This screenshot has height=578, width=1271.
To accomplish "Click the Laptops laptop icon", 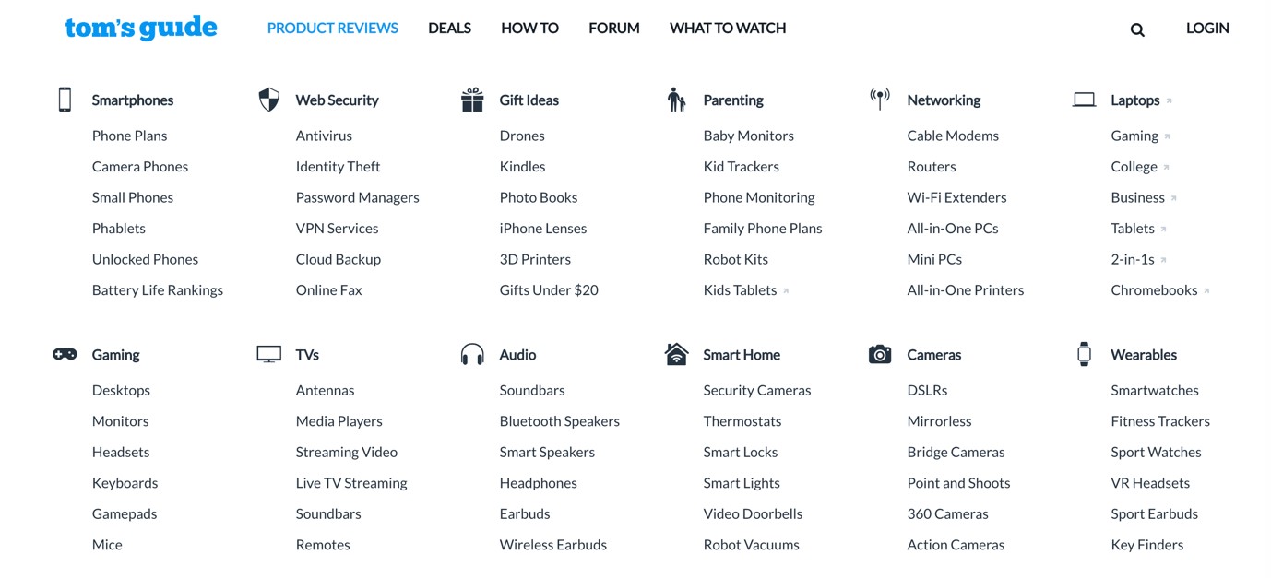I will point(1084,100).
